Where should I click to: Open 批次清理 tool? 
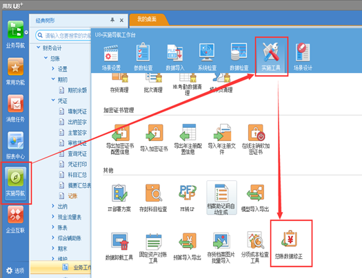[153, 83]
